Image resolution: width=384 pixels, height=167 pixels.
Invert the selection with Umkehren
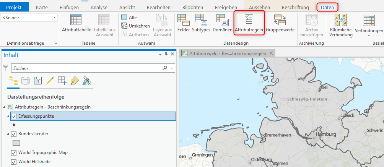coord(136,26)
